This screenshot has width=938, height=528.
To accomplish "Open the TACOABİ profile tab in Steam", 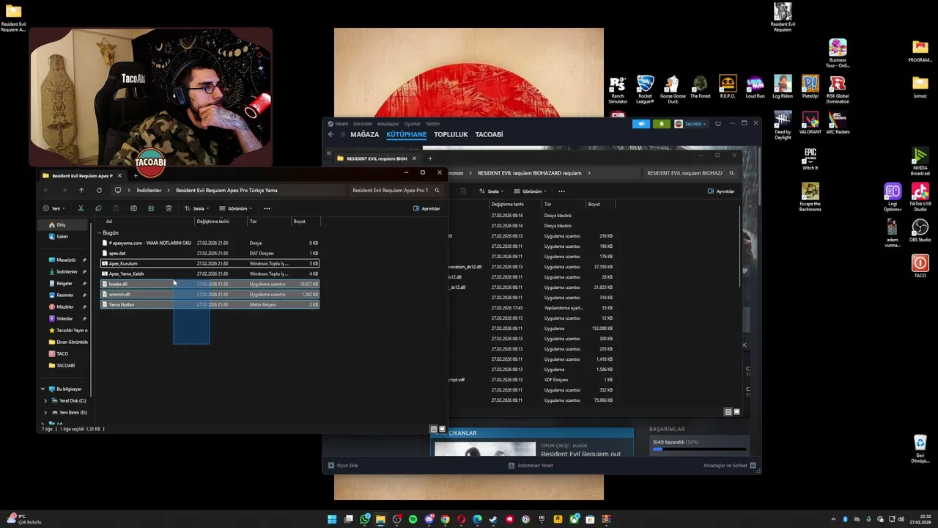I will (489, 134).
